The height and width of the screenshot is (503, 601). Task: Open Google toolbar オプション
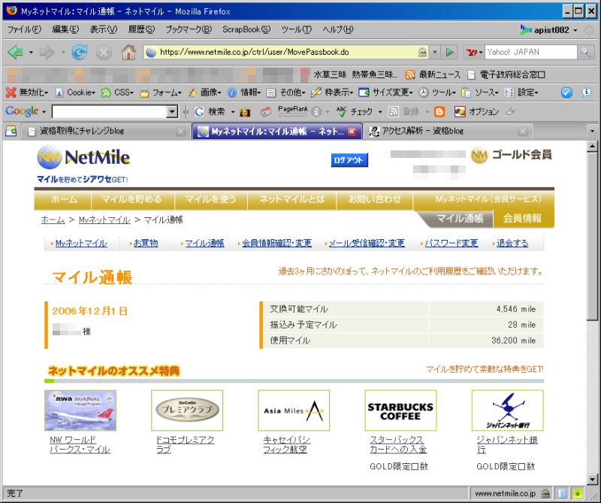pyautogui.click(x=476, y=111)
